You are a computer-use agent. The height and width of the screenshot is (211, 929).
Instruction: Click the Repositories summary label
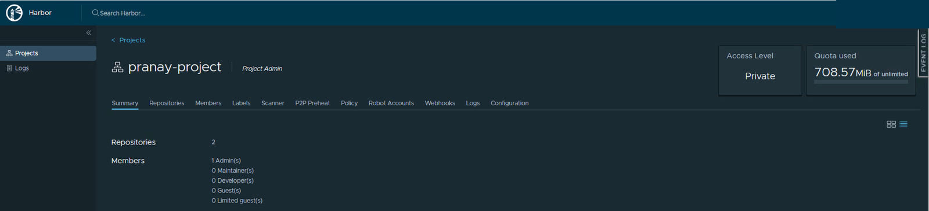pos(134,142)
